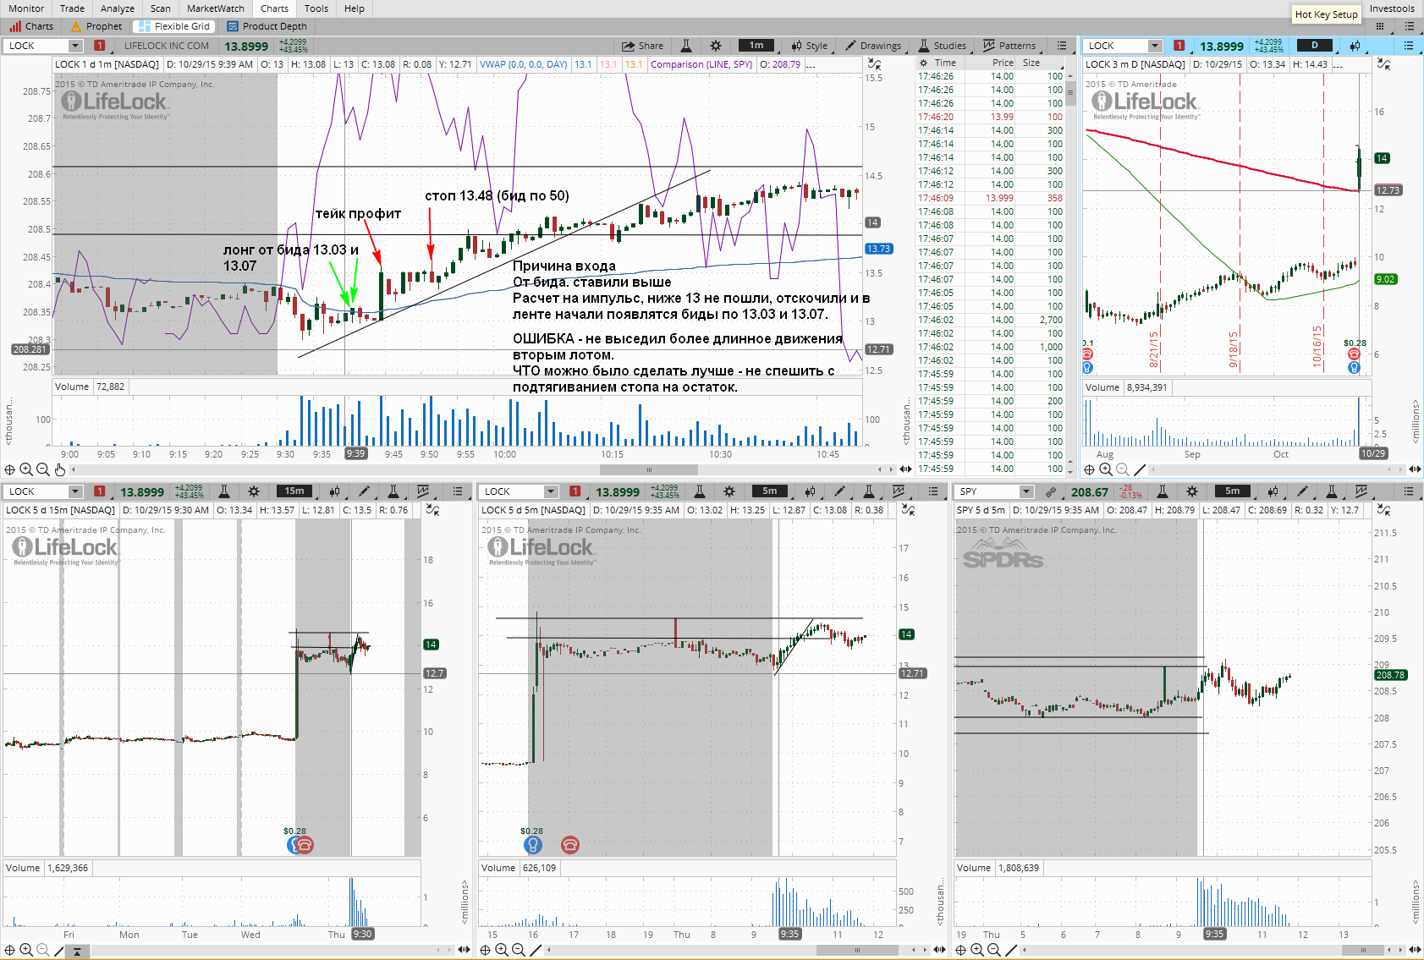Expand LOCK symbol dropdown on 5m chart
This screenshot has width=1424, height=960.
pos(551,491)
